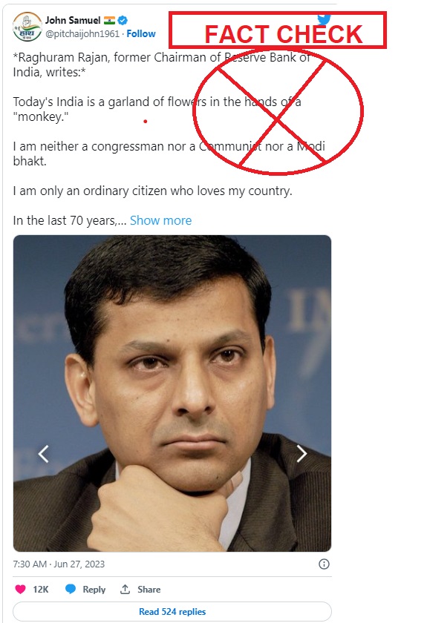Click the Reply label text

94,589
